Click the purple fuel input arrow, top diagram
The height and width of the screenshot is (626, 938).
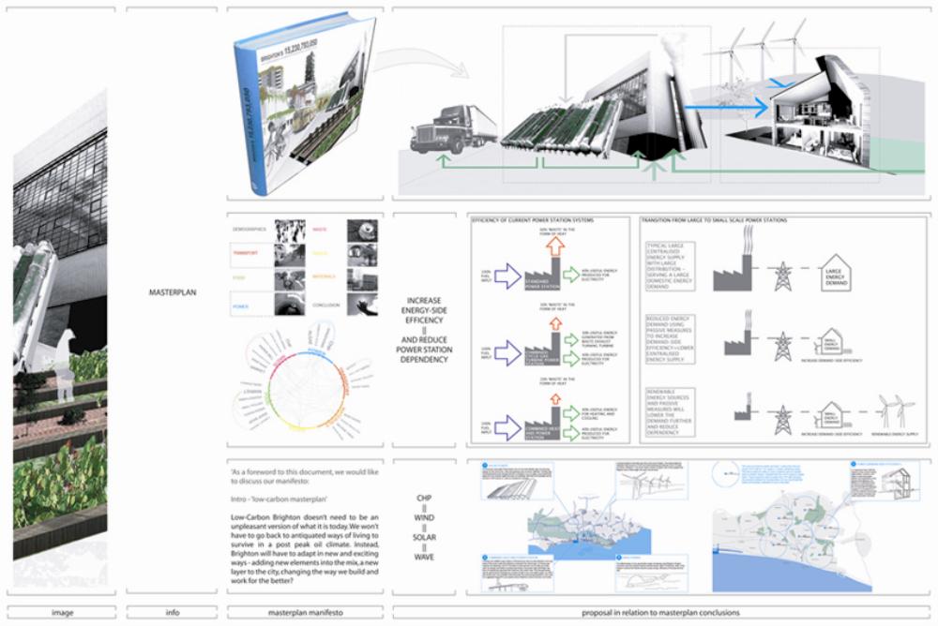point(506,276)
